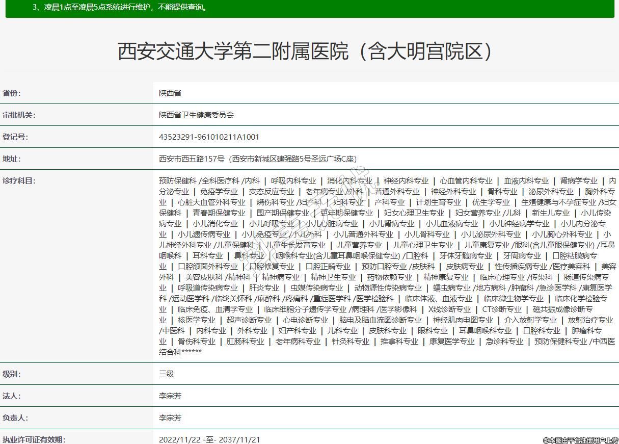Click 陕西省卫生健康委员会 approval authority text
The height and width of the screenshot is (444, 619).
(196, 115)
